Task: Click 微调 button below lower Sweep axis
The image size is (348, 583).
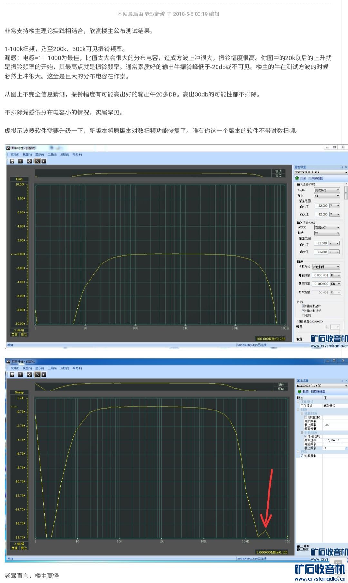Action: (x=15, y=548)
